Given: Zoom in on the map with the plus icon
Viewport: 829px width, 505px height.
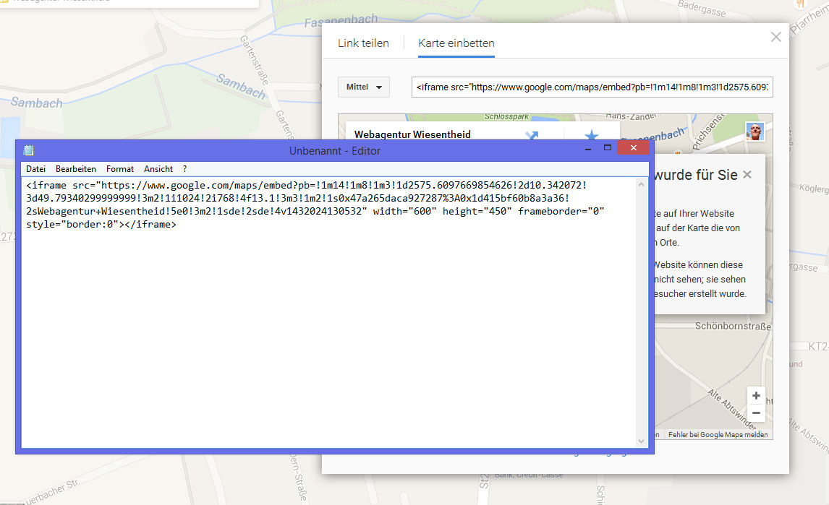Looking at the screenshot, I should click(x=755, y=395).
